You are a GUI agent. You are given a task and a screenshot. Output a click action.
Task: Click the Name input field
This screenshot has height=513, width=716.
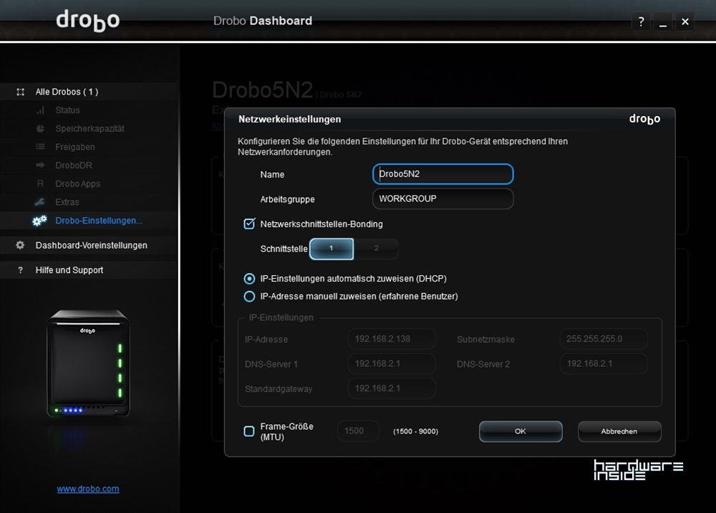click(x=443, y=174)
